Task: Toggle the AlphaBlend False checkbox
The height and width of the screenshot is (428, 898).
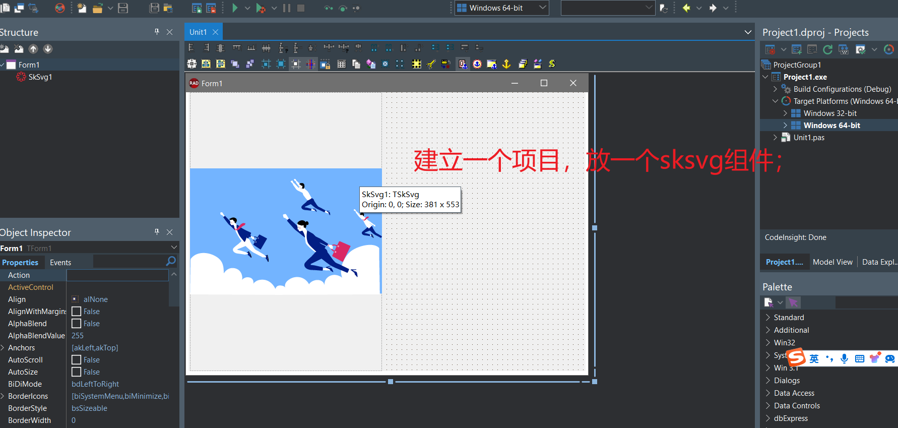Action: [76, 324]
